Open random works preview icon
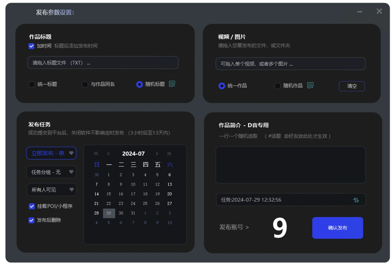 click(310, 85)
